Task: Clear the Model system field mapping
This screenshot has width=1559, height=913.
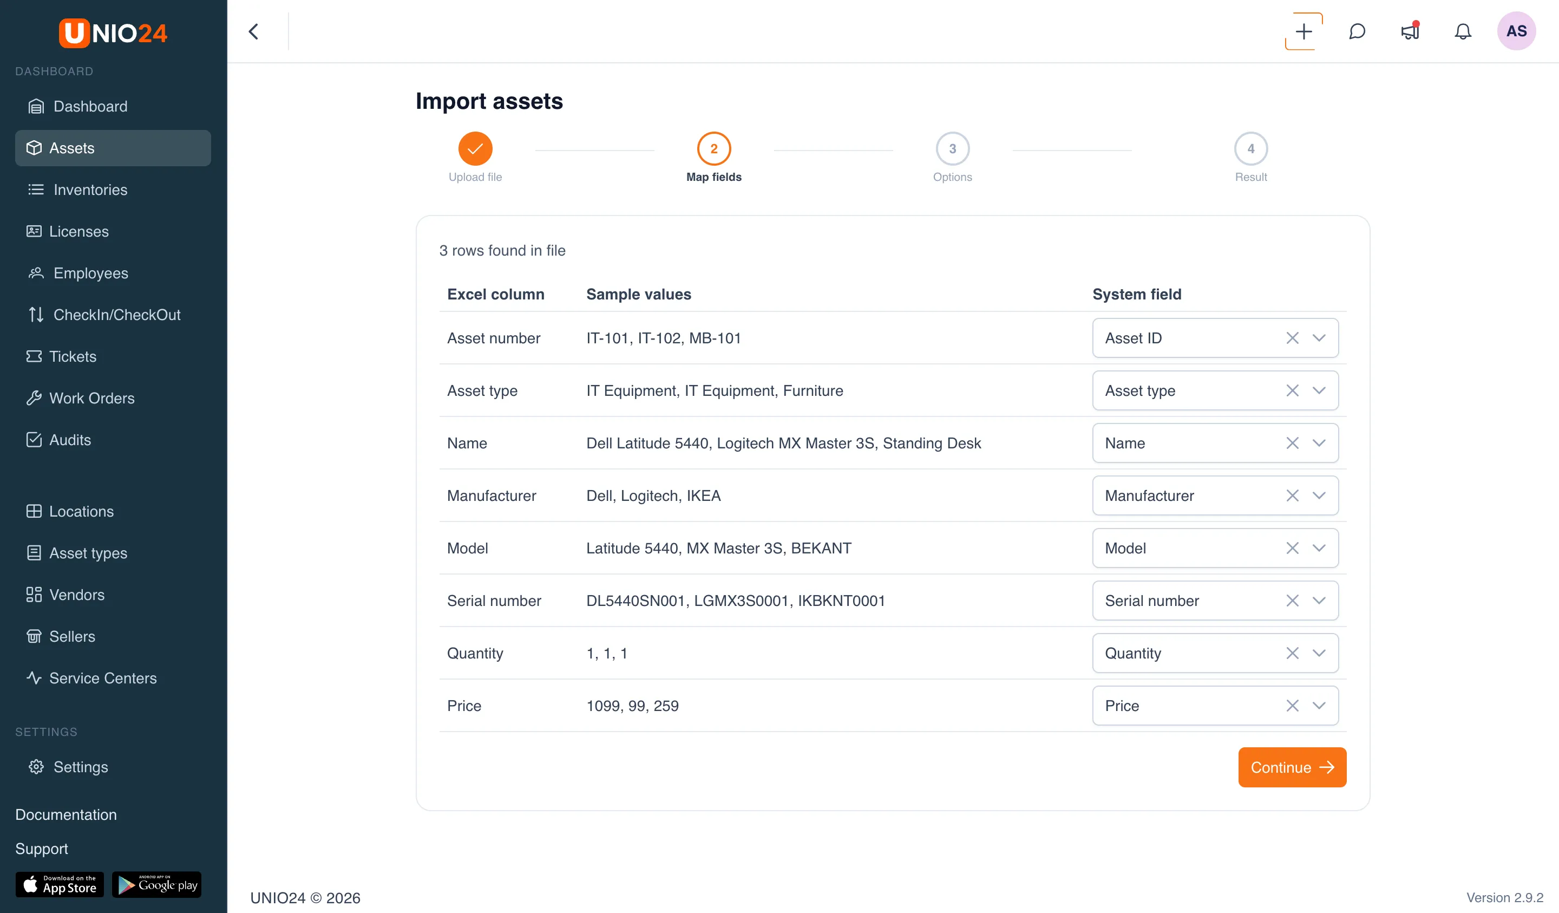Action: [x=1292, y=549]
